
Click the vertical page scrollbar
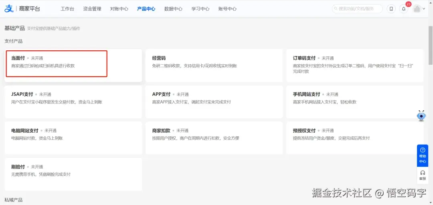[431, 46]
